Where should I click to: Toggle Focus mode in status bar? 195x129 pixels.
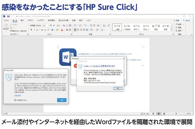145,114
